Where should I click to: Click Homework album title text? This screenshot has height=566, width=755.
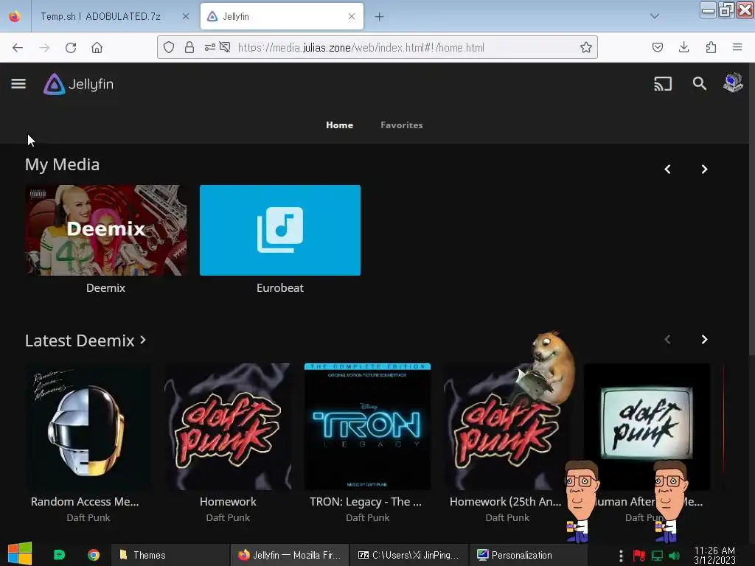[228, 501]
